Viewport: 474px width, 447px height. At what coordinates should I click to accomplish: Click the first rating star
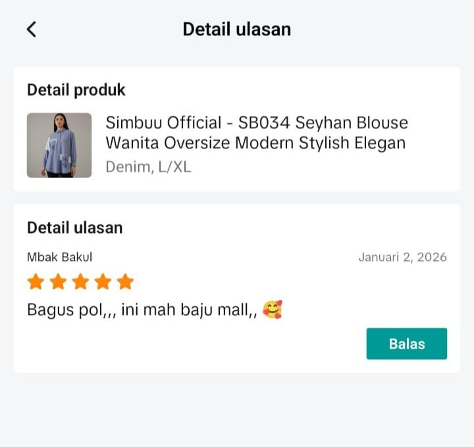(x=36, y=281)
